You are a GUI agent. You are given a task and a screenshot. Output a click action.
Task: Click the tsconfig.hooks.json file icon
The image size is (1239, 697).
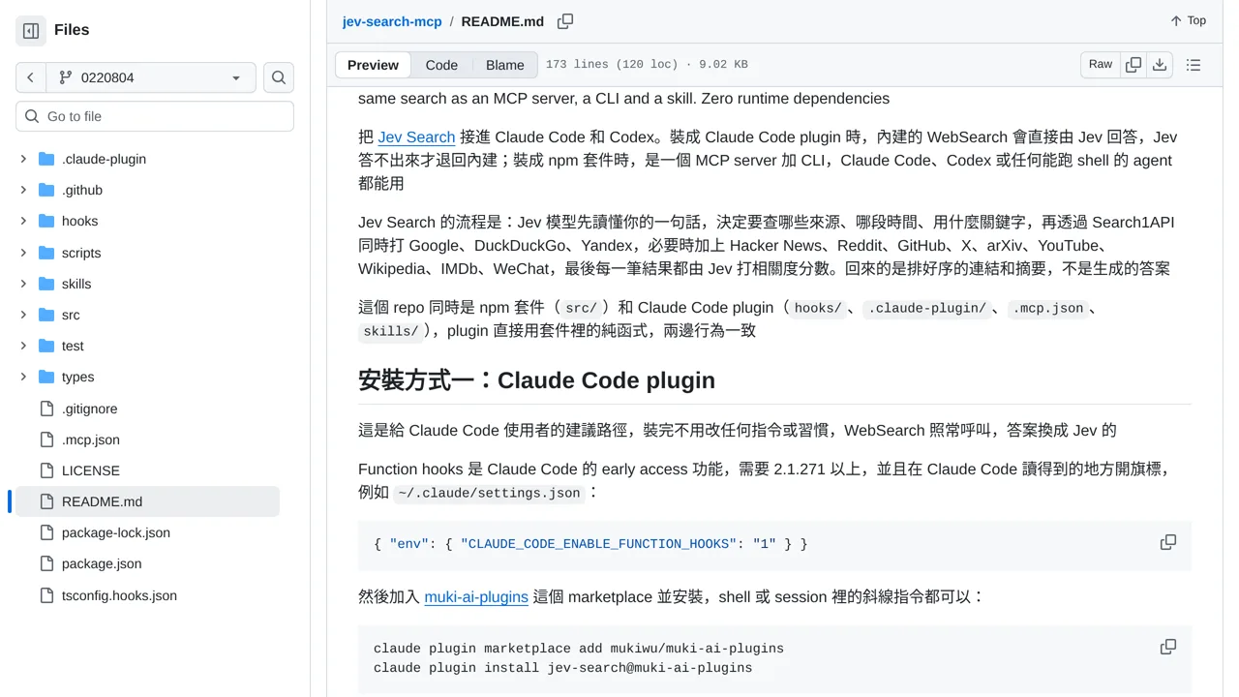(x=46, y=595)
